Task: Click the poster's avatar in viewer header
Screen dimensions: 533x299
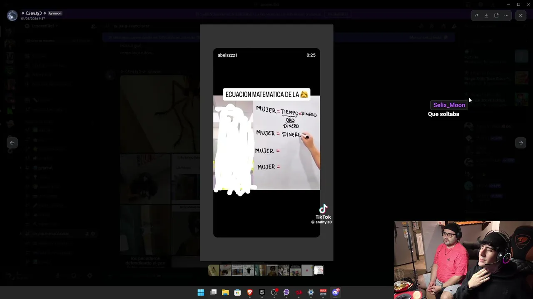Action: click(12, 15)
